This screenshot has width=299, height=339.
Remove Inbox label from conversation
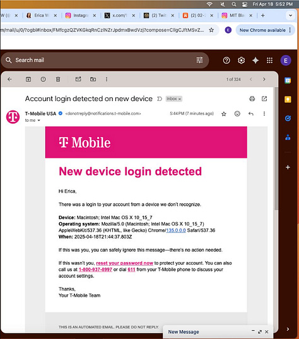point(180,99)
